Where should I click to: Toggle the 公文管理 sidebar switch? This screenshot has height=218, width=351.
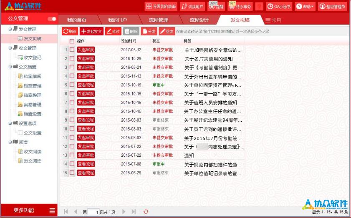[52, 19]
